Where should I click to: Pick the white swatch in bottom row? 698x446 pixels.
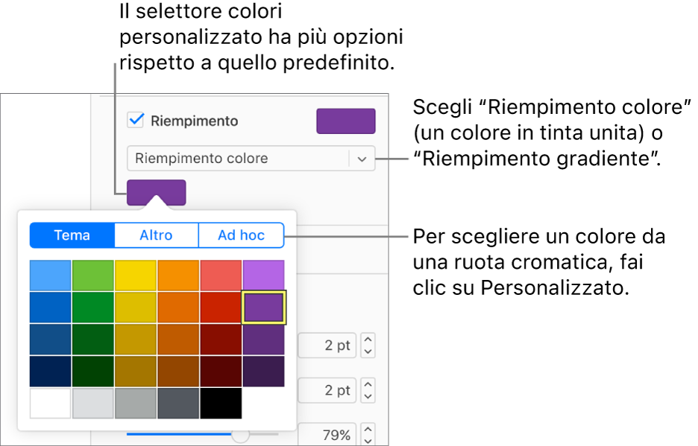[50, 404]
